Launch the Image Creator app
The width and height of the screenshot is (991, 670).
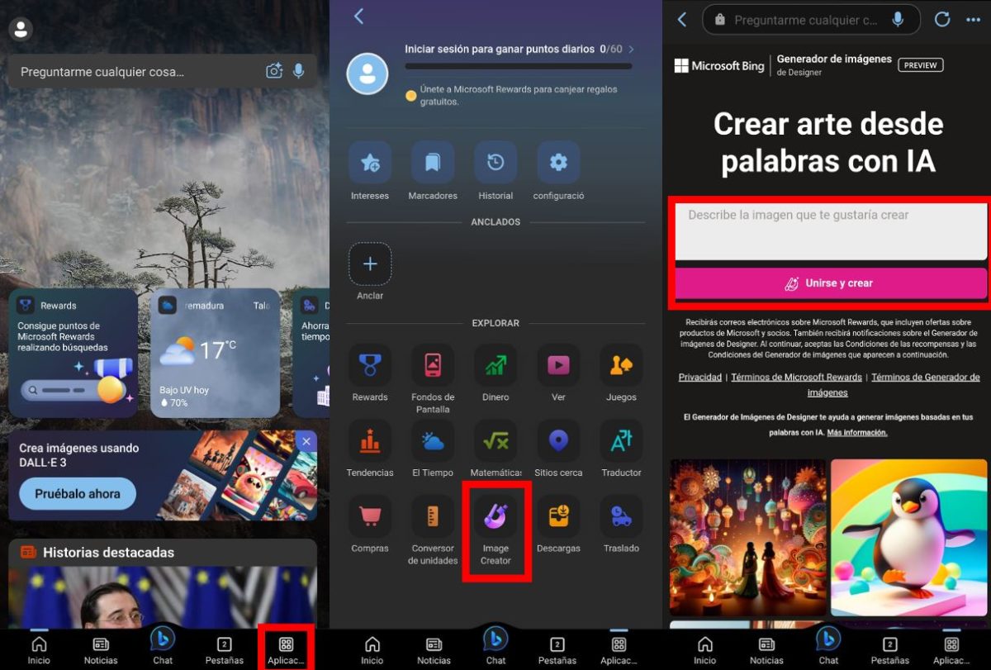coord(495,530)
